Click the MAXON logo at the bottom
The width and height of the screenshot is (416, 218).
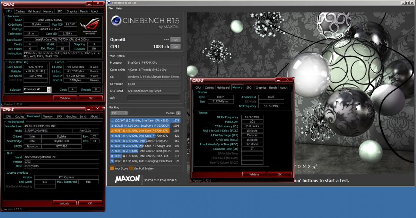click(x=127, y=179)
